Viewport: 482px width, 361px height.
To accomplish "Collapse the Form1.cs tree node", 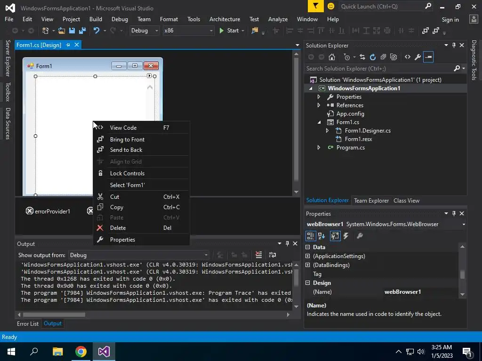I will (319, 122).
